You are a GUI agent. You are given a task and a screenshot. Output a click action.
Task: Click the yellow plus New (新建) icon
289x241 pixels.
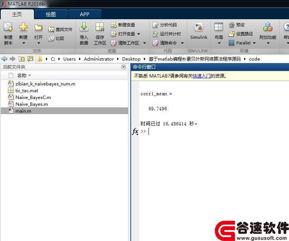[23, 27]
